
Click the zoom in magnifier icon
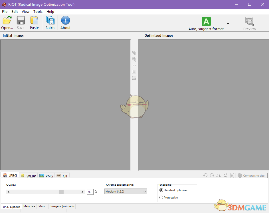tap(134, 53)
